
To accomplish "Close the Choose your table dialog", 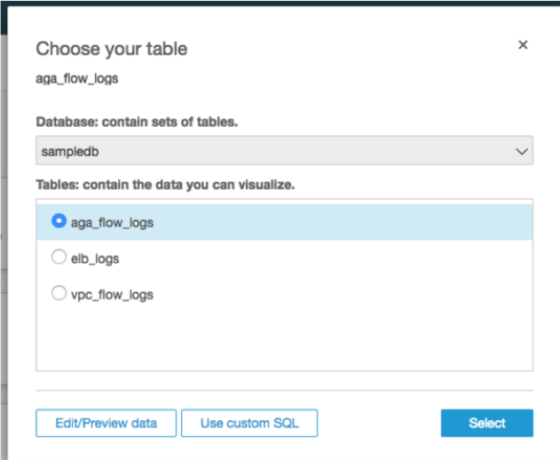I will (523, 44).
